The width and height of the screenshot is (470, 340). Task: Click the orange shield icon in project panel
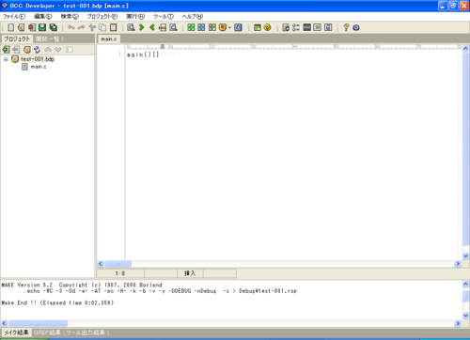[27, 50]
